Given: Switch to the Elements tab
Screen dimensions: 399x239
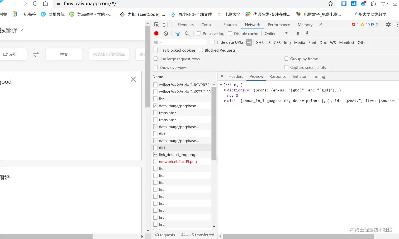Looking at the screenshot, I should point(186,25).
